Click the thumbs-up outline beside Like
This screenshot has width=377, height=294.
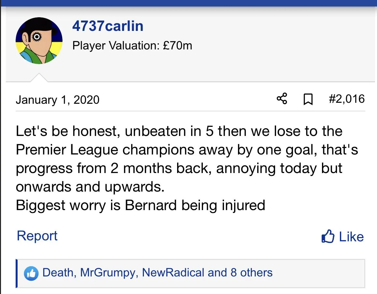click(328, 236)
